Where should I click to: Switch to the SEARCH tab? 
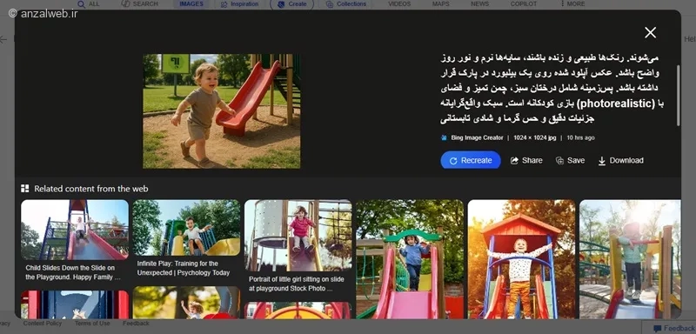[140, 4]
